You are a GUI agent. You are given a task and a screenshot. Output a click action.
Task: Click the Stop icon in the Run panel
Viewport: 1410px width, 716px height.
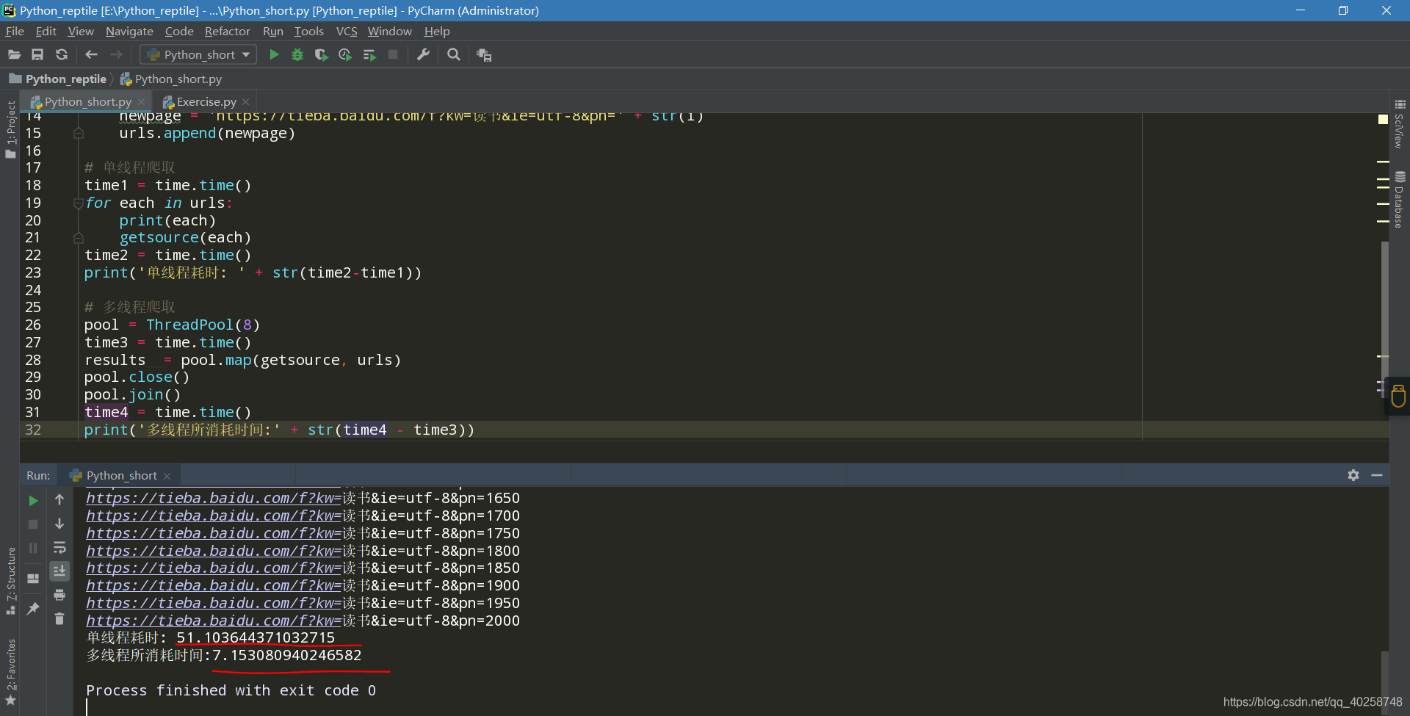point(33,524)
